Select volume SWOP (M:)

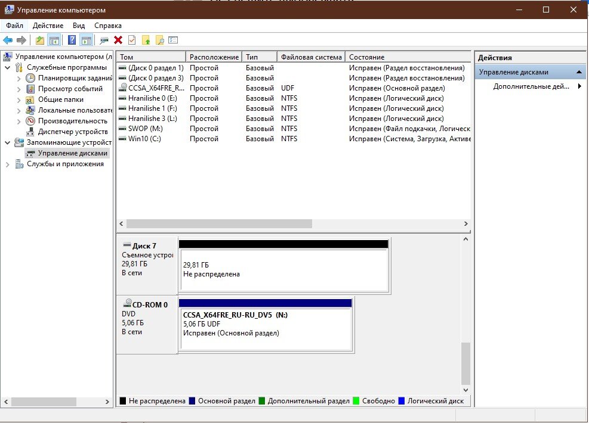[294, 129]
